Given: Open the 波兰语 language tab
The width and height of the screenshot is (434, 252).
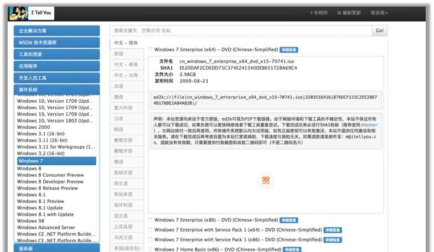Looking at the screenshot, I should point(127,216).
